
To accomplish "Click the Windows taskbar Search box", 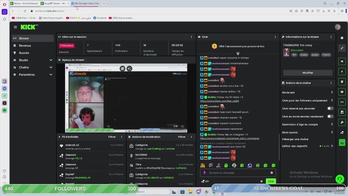I will pyautogui.click(x=151, y=192).
